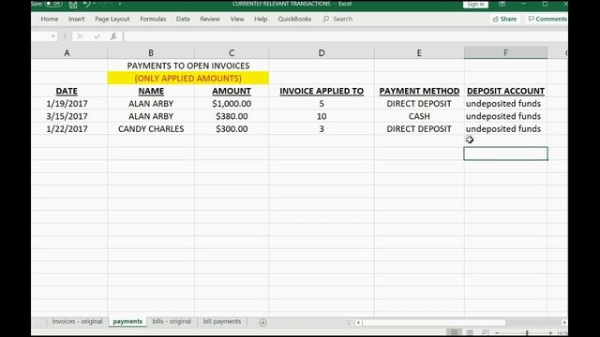Open the Undo history dropdown arrow
This screenshot has width=600, height=337.
[94, 4]
